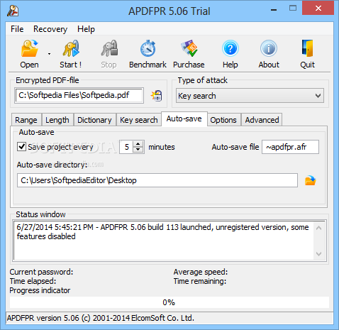Click the Stop toolbar icon

[x=109, y=48]
